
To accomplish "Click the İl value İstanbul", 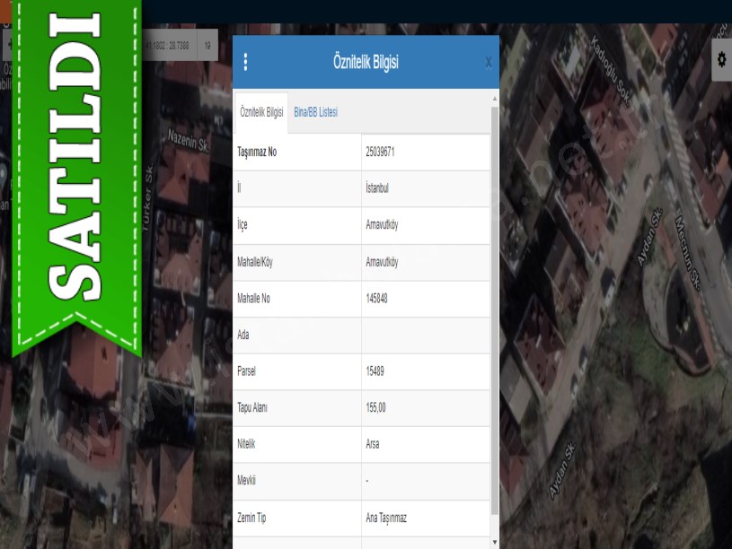I will click(x=376, y=188).
